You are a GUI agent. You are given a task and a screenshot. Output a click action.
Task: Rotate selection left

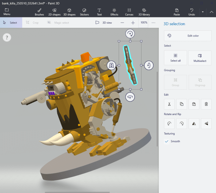tap(169, 123)
